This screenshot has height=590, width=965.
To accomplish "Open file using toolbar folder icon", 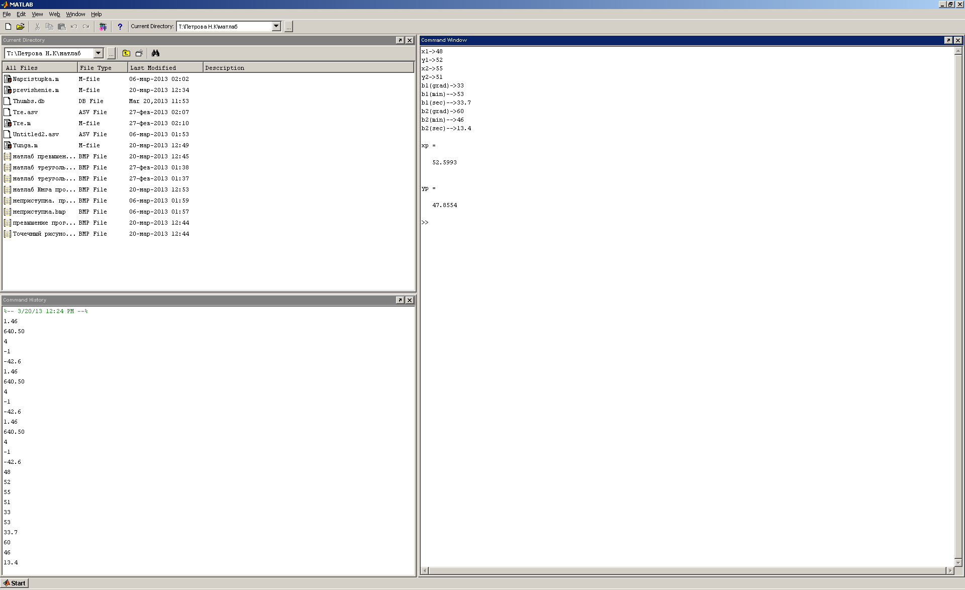I will pyautogui.click(x=21, y=27).
